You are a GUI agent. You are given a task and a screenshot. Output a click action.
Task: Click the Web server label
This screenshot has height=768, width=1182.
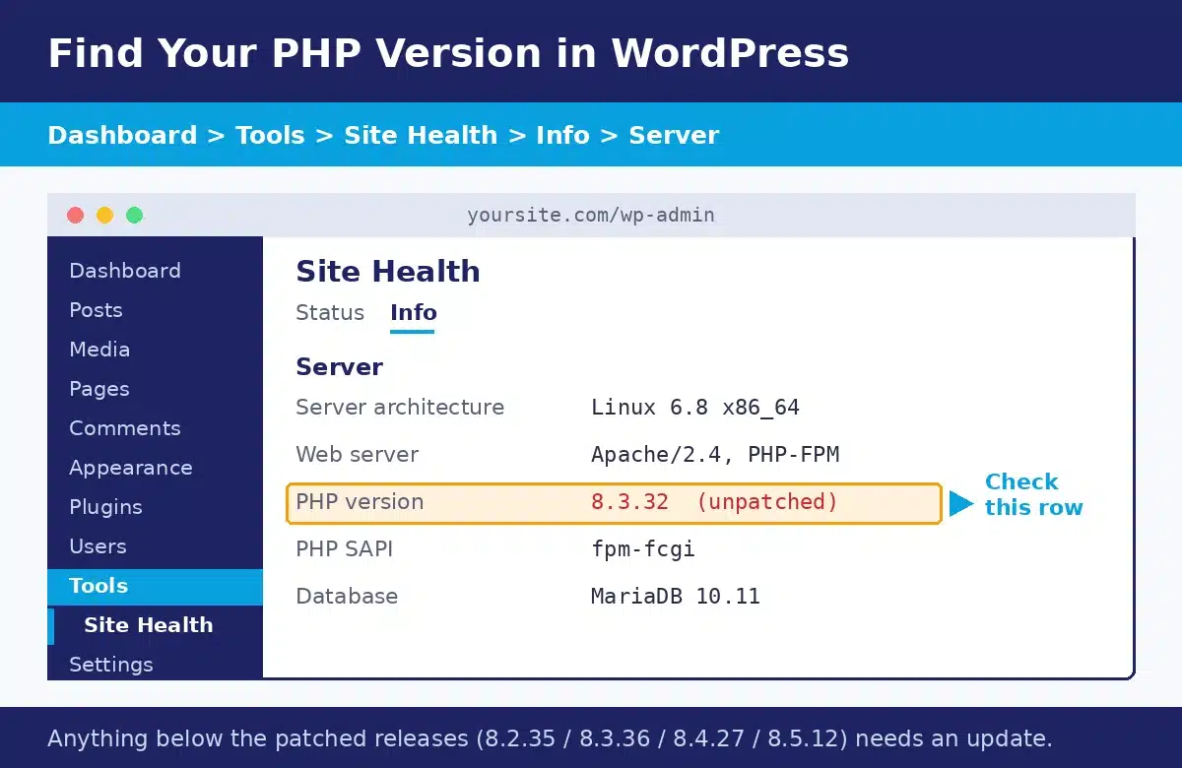click(358, 455)
